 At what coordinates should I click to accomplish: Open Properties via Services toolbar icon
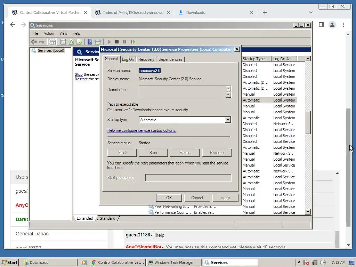[63, 42]
